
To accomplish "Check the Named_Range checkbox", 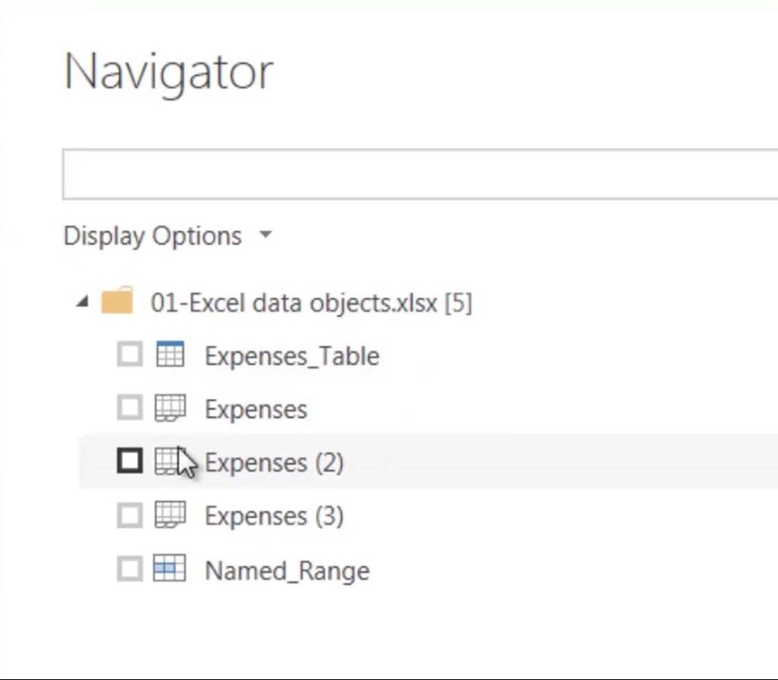I will point(130,569).
